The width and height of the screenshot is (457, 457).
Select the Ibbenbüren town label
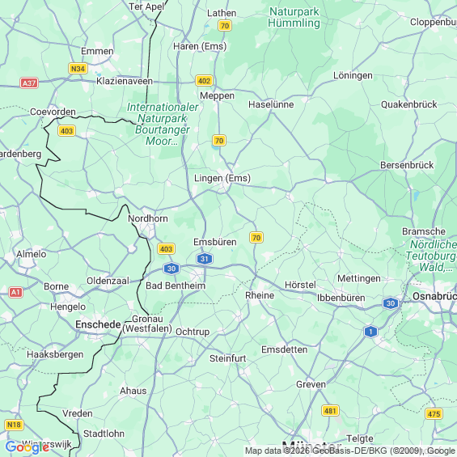341,298
